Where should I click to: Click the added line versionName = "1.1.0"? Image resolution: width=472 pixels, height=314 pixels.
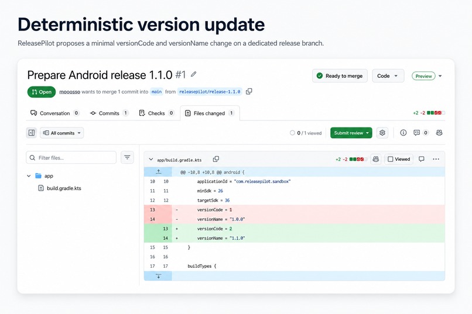tap(295, 238)
